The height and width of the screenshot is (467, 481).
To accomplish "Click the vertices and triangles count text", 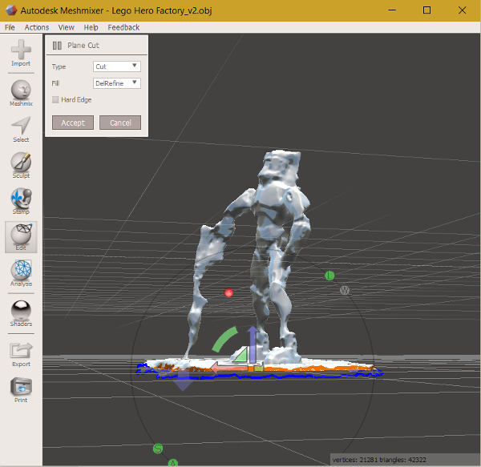I will pos(379,460).
